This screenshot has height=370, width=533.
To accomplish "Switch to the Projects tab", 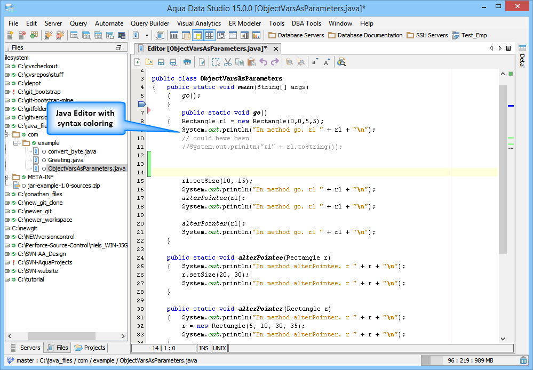I will pyautogui.click(x=90, y=348).
